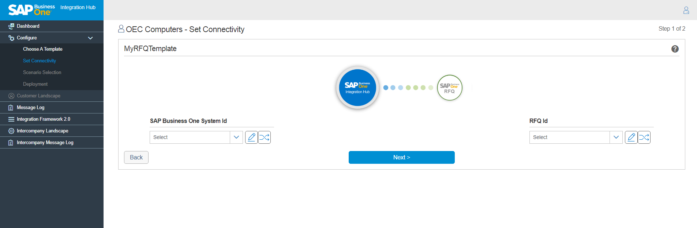
Task: Open Intercompany Message Log
Action: [x=45, y=143]
